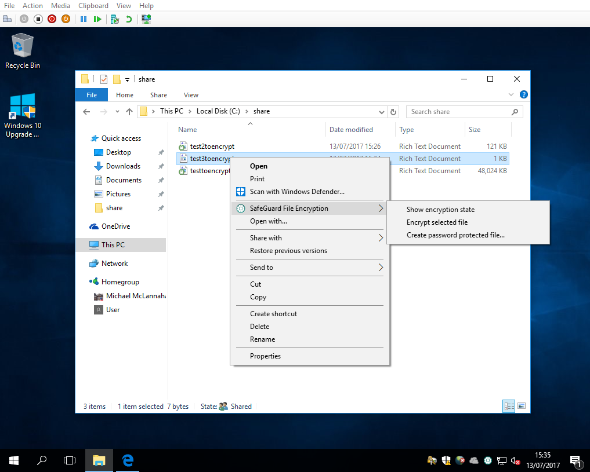Open Task View on taskbar

70,460
